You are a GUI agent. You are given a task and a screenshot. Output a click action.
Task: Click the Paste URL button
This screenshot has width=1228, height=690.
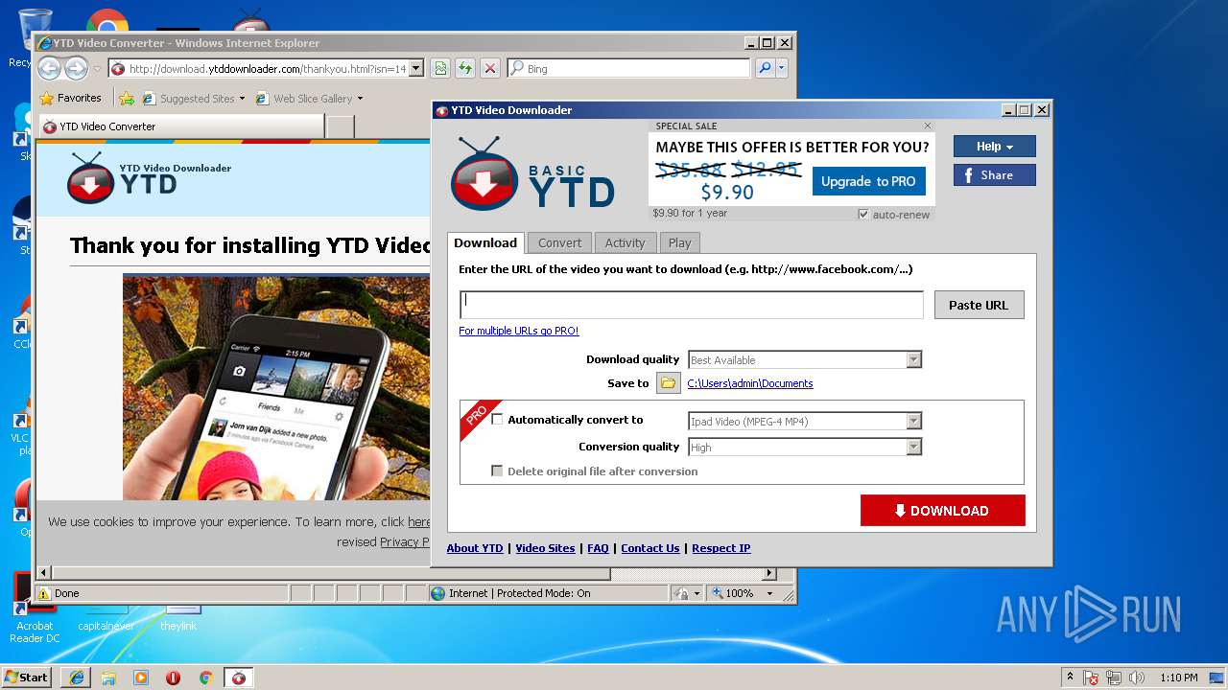point(979,305)
